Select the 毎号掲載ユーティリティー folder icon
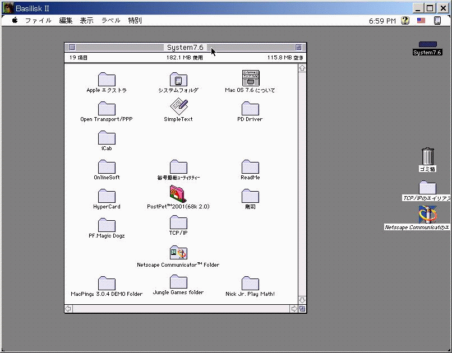The width and height of the screenshot is (452, 353). (x=178, y=166)
